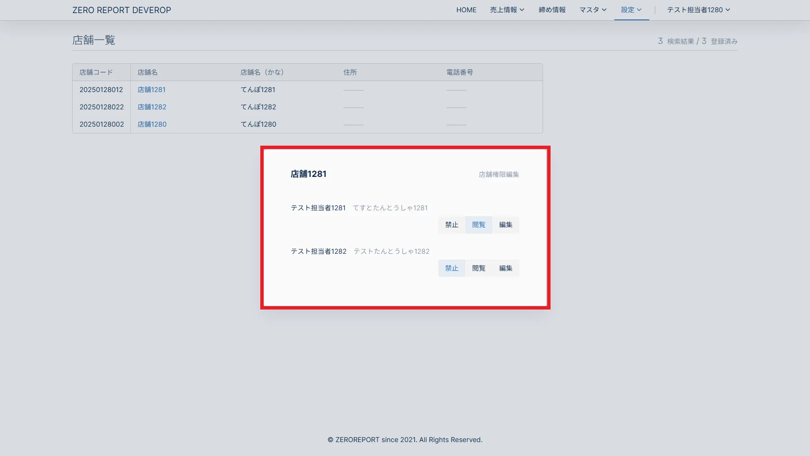
Task: Open the 店舗1280 store link
Action: pyautogui.click(x=152, y=124)
